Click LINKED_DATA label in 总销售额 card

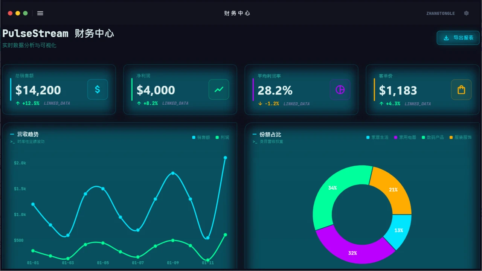click(x=57, y=103)
